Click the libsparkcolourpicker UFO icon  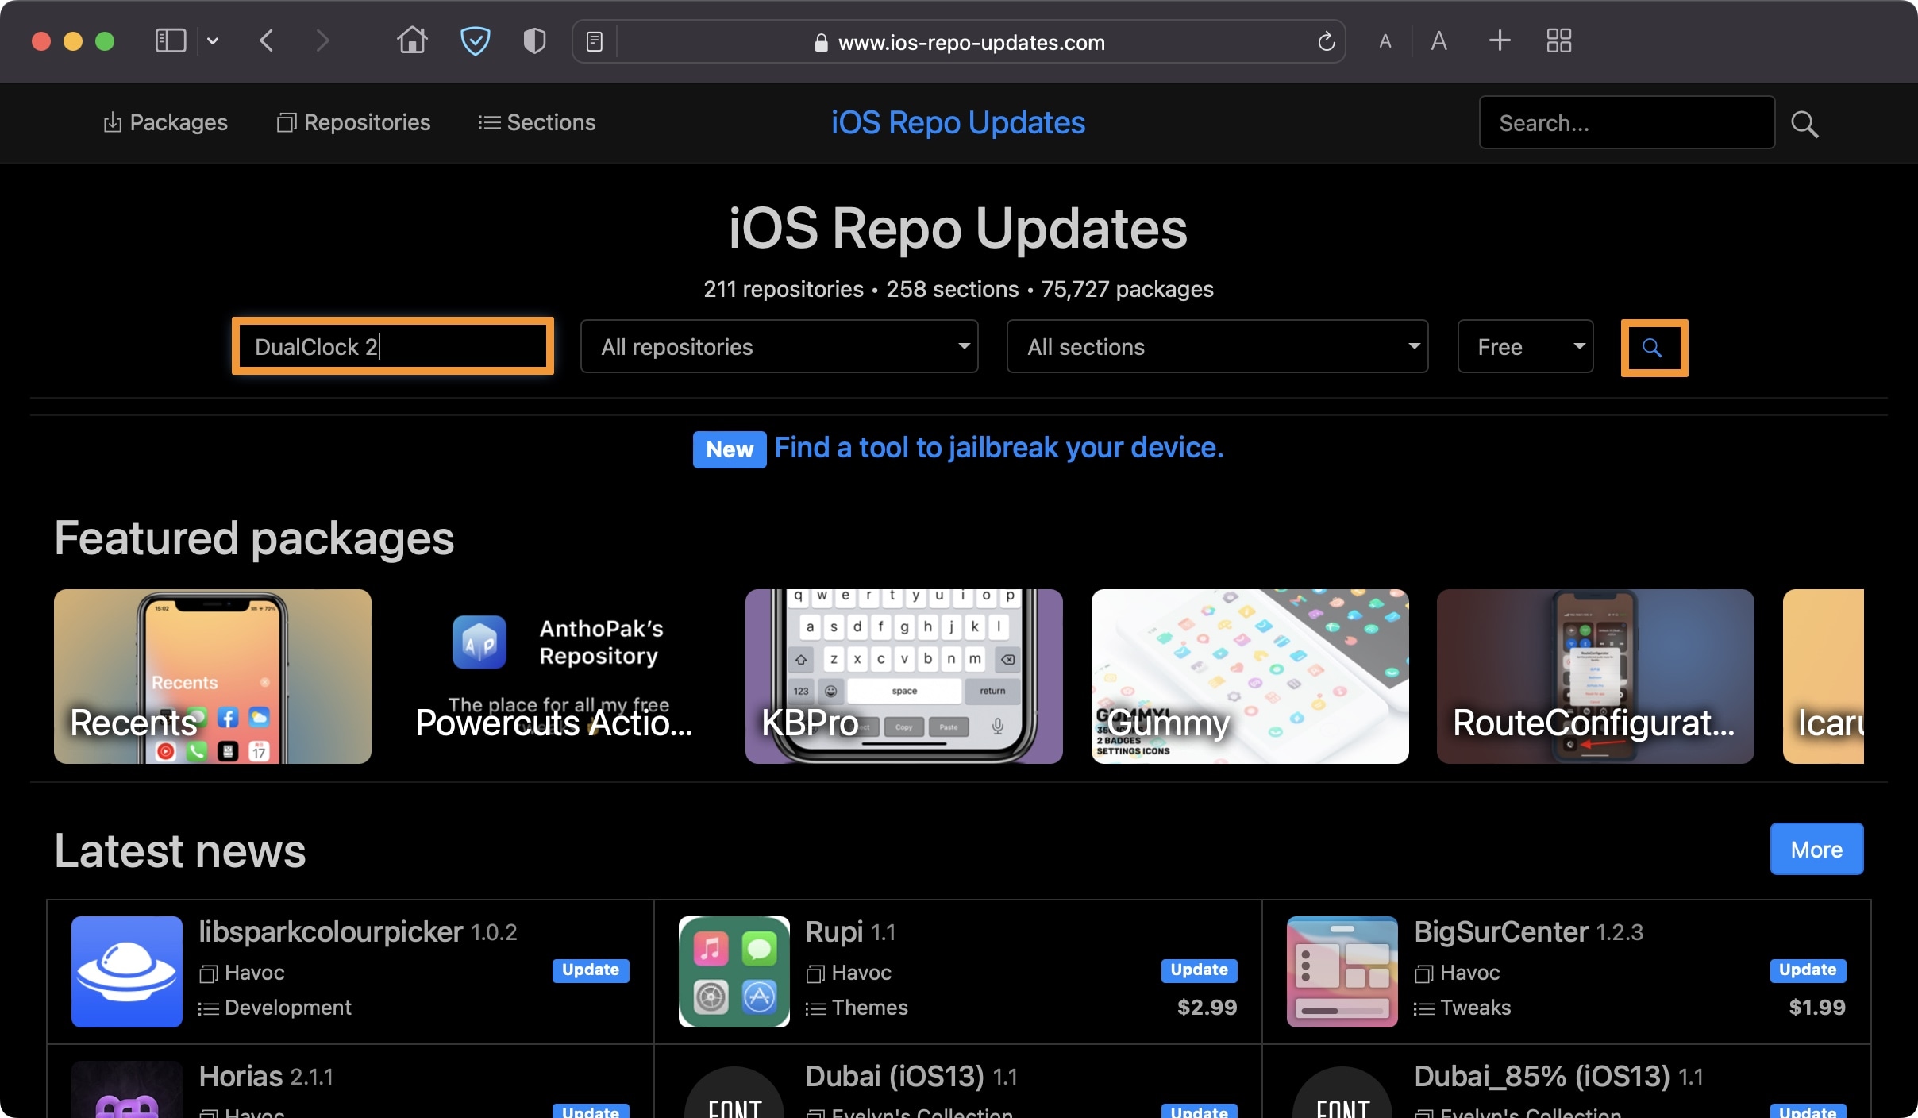tap(127, 971)
